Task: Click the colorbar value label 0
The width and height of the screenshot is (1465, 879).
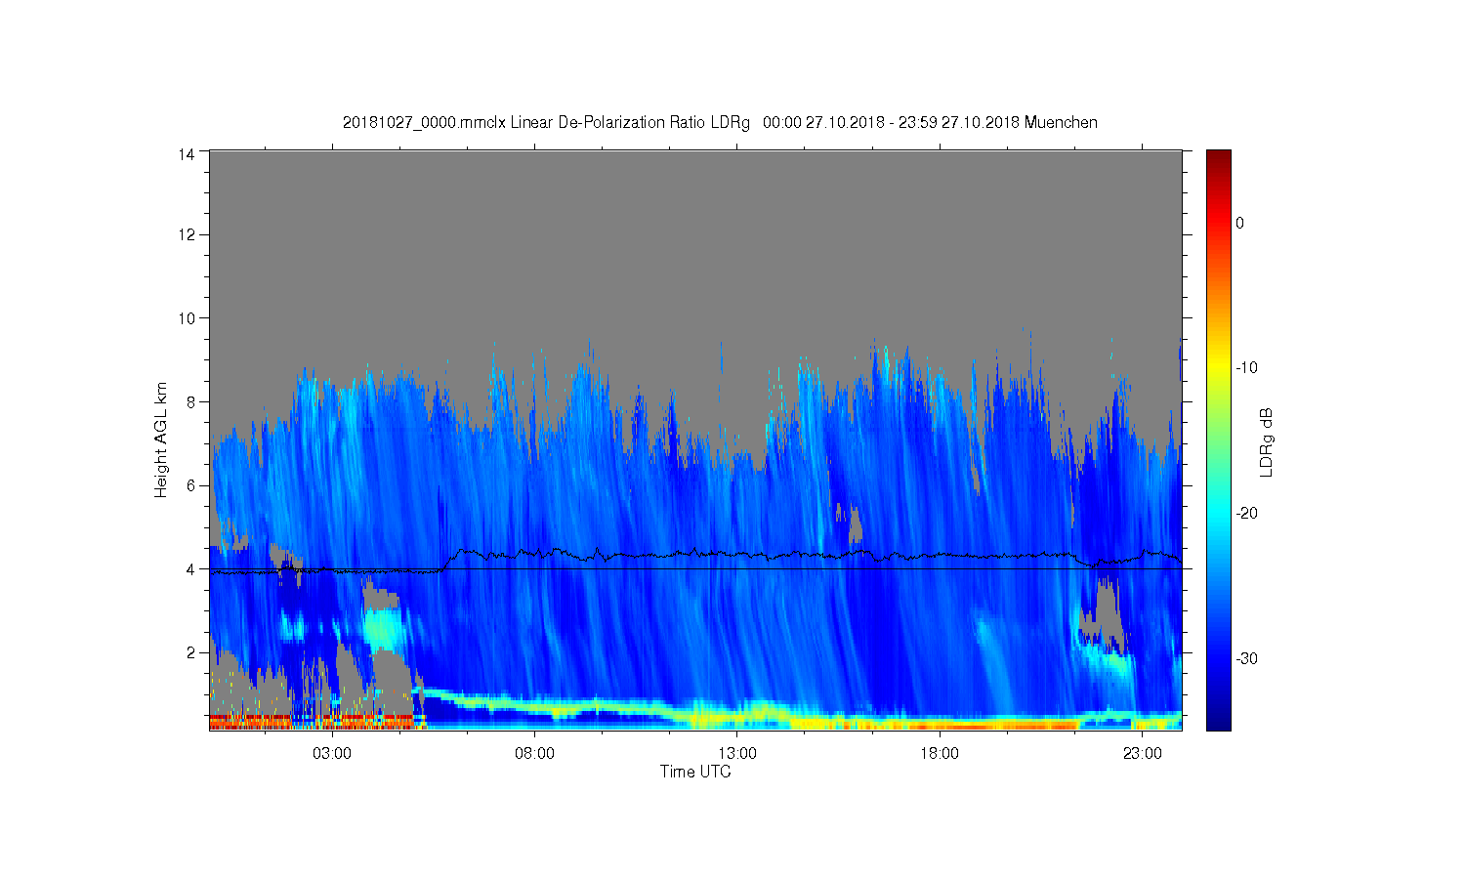Action: coord(1239,223)
